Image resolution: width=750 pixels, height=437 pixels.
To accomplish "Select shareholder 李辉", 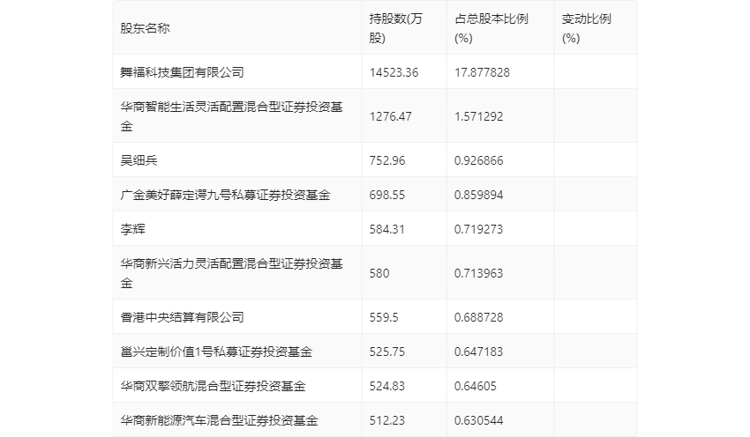I will pyautogui.click(x=132, y=229).
